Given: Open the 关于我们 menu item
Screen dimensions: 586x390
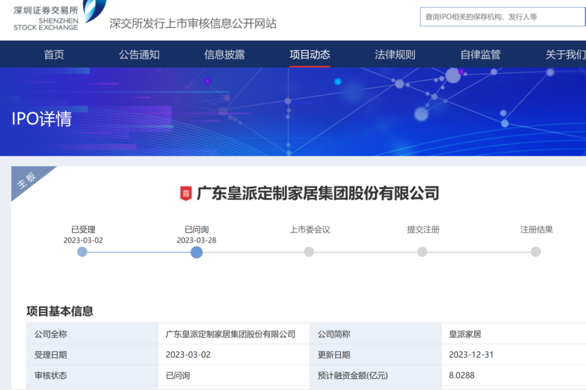Looking at the screenshot, I should [x=565, y=54].
